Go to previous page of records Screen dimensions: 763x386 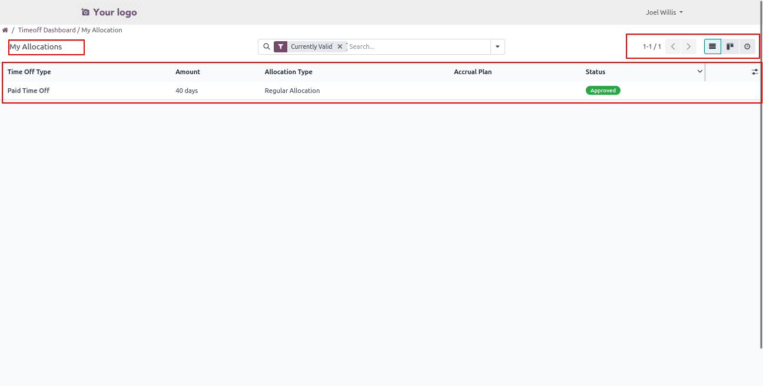[673, 46]
